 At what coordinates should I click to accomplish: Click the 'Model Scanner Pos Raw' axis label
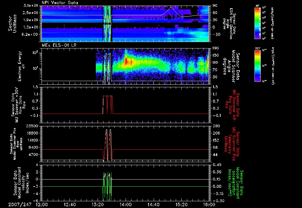16,144
